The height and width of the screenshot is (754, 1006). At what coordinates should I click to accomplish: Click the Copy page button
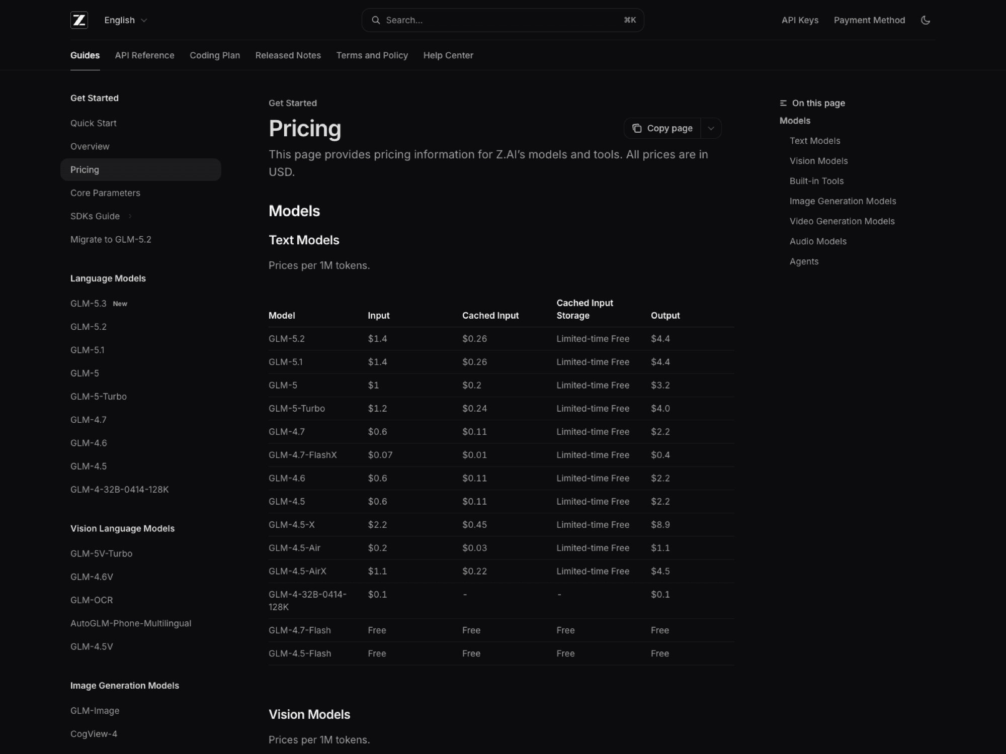[662, 128]
